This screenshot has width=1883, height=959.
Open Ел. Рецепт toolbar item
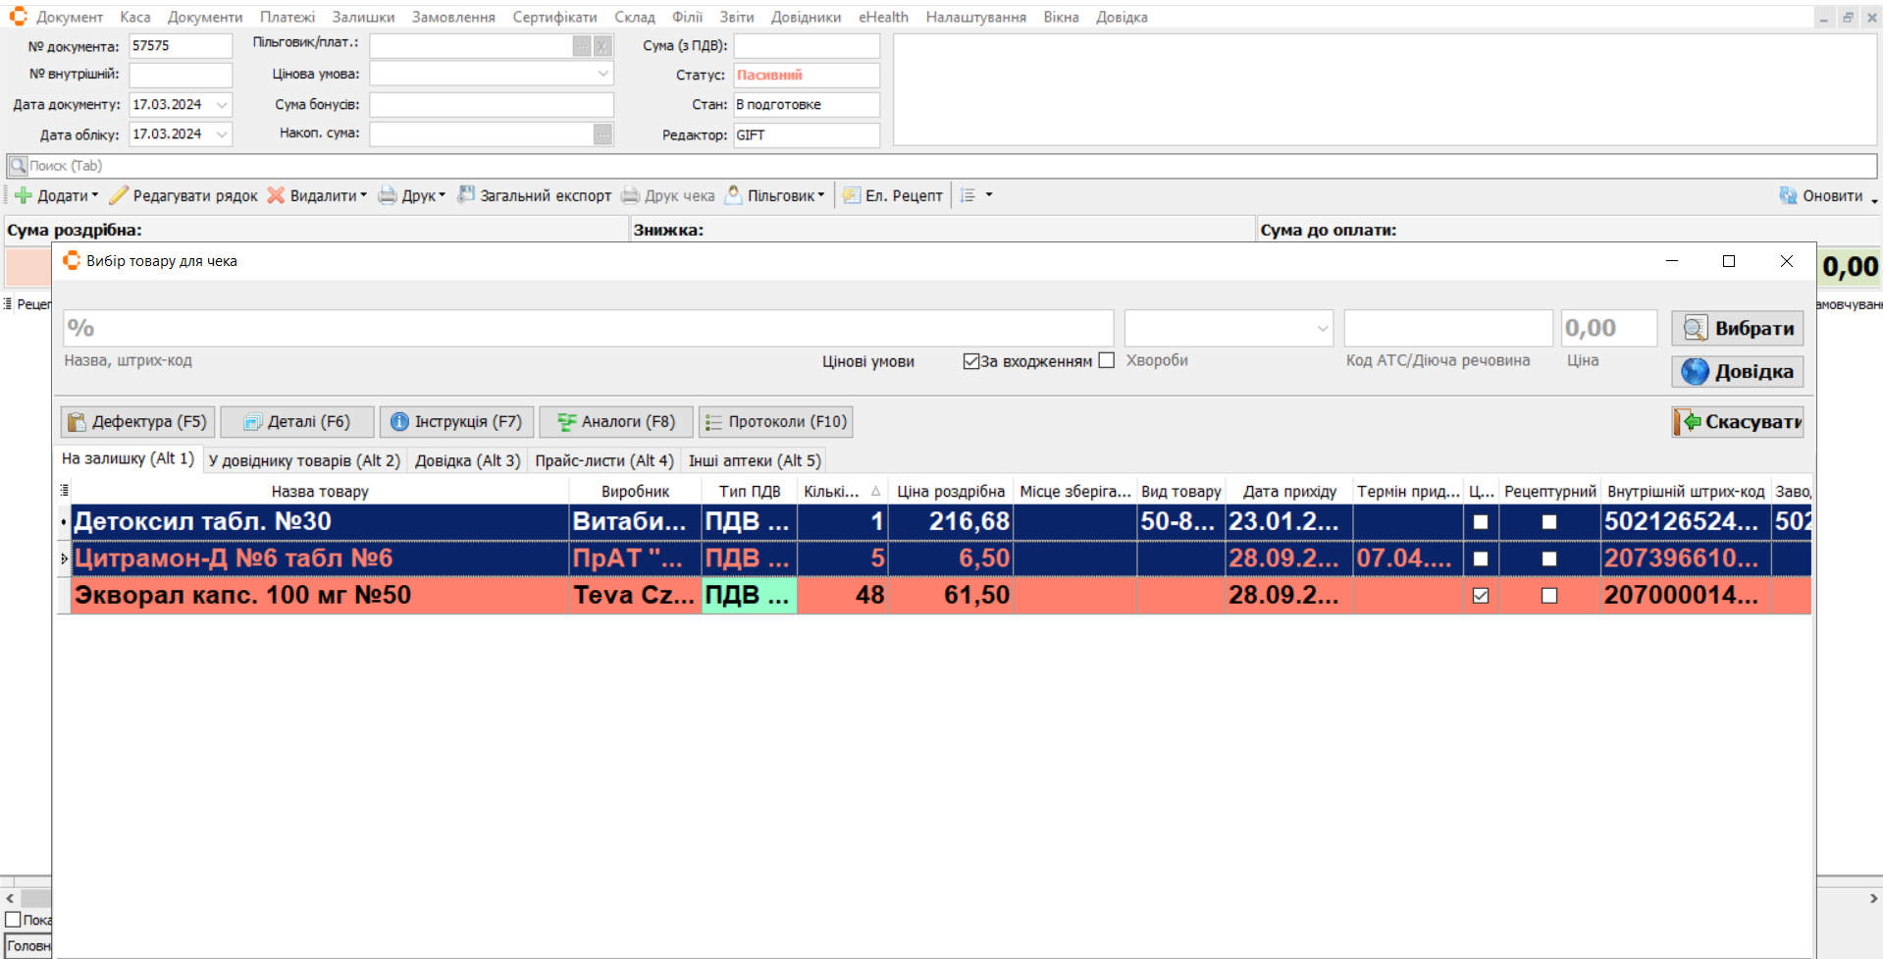[852, 195]
